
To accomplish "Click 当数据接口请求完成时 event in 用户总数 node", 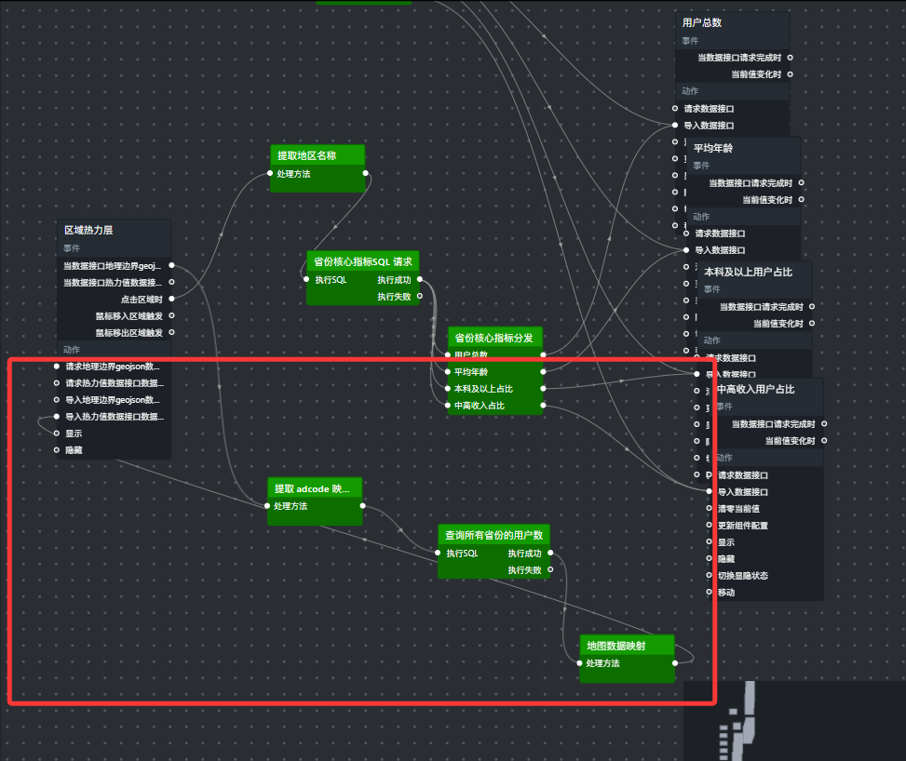I will [x=739, y=58].
